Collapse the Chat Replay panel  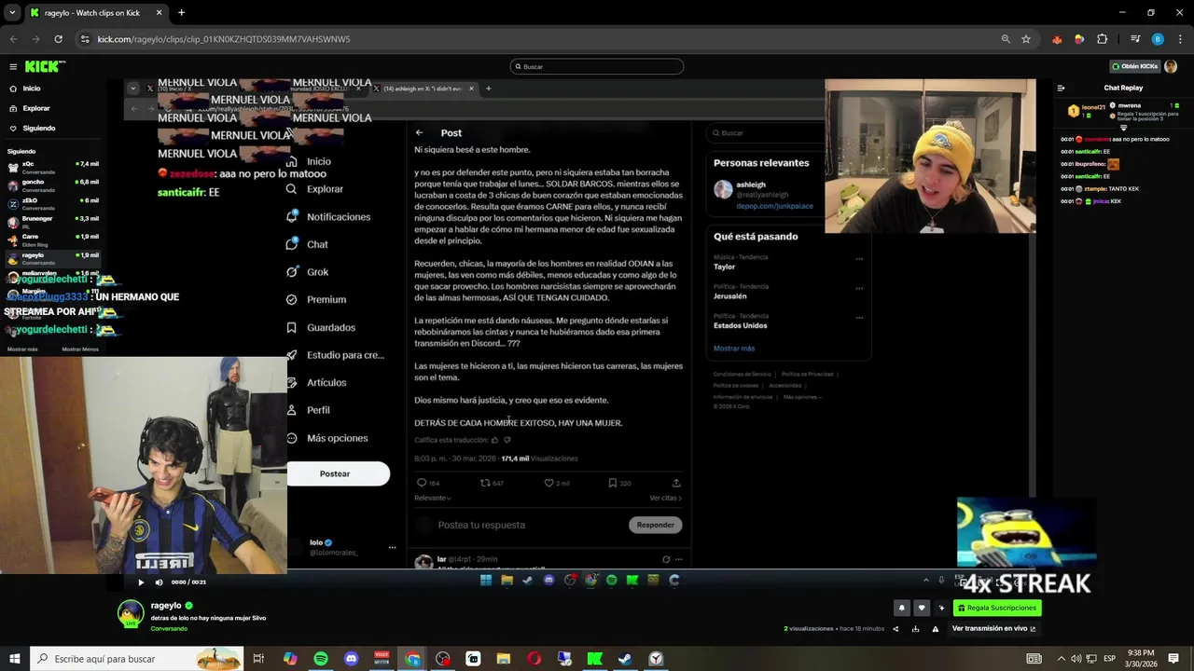tap(1061, 88)
